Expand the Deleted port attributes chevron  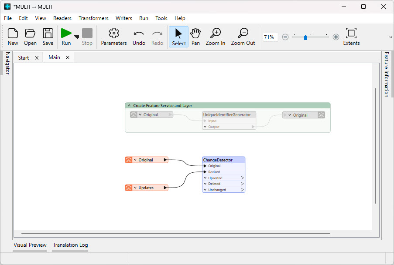pyautogui.click(x=205, y=184)
